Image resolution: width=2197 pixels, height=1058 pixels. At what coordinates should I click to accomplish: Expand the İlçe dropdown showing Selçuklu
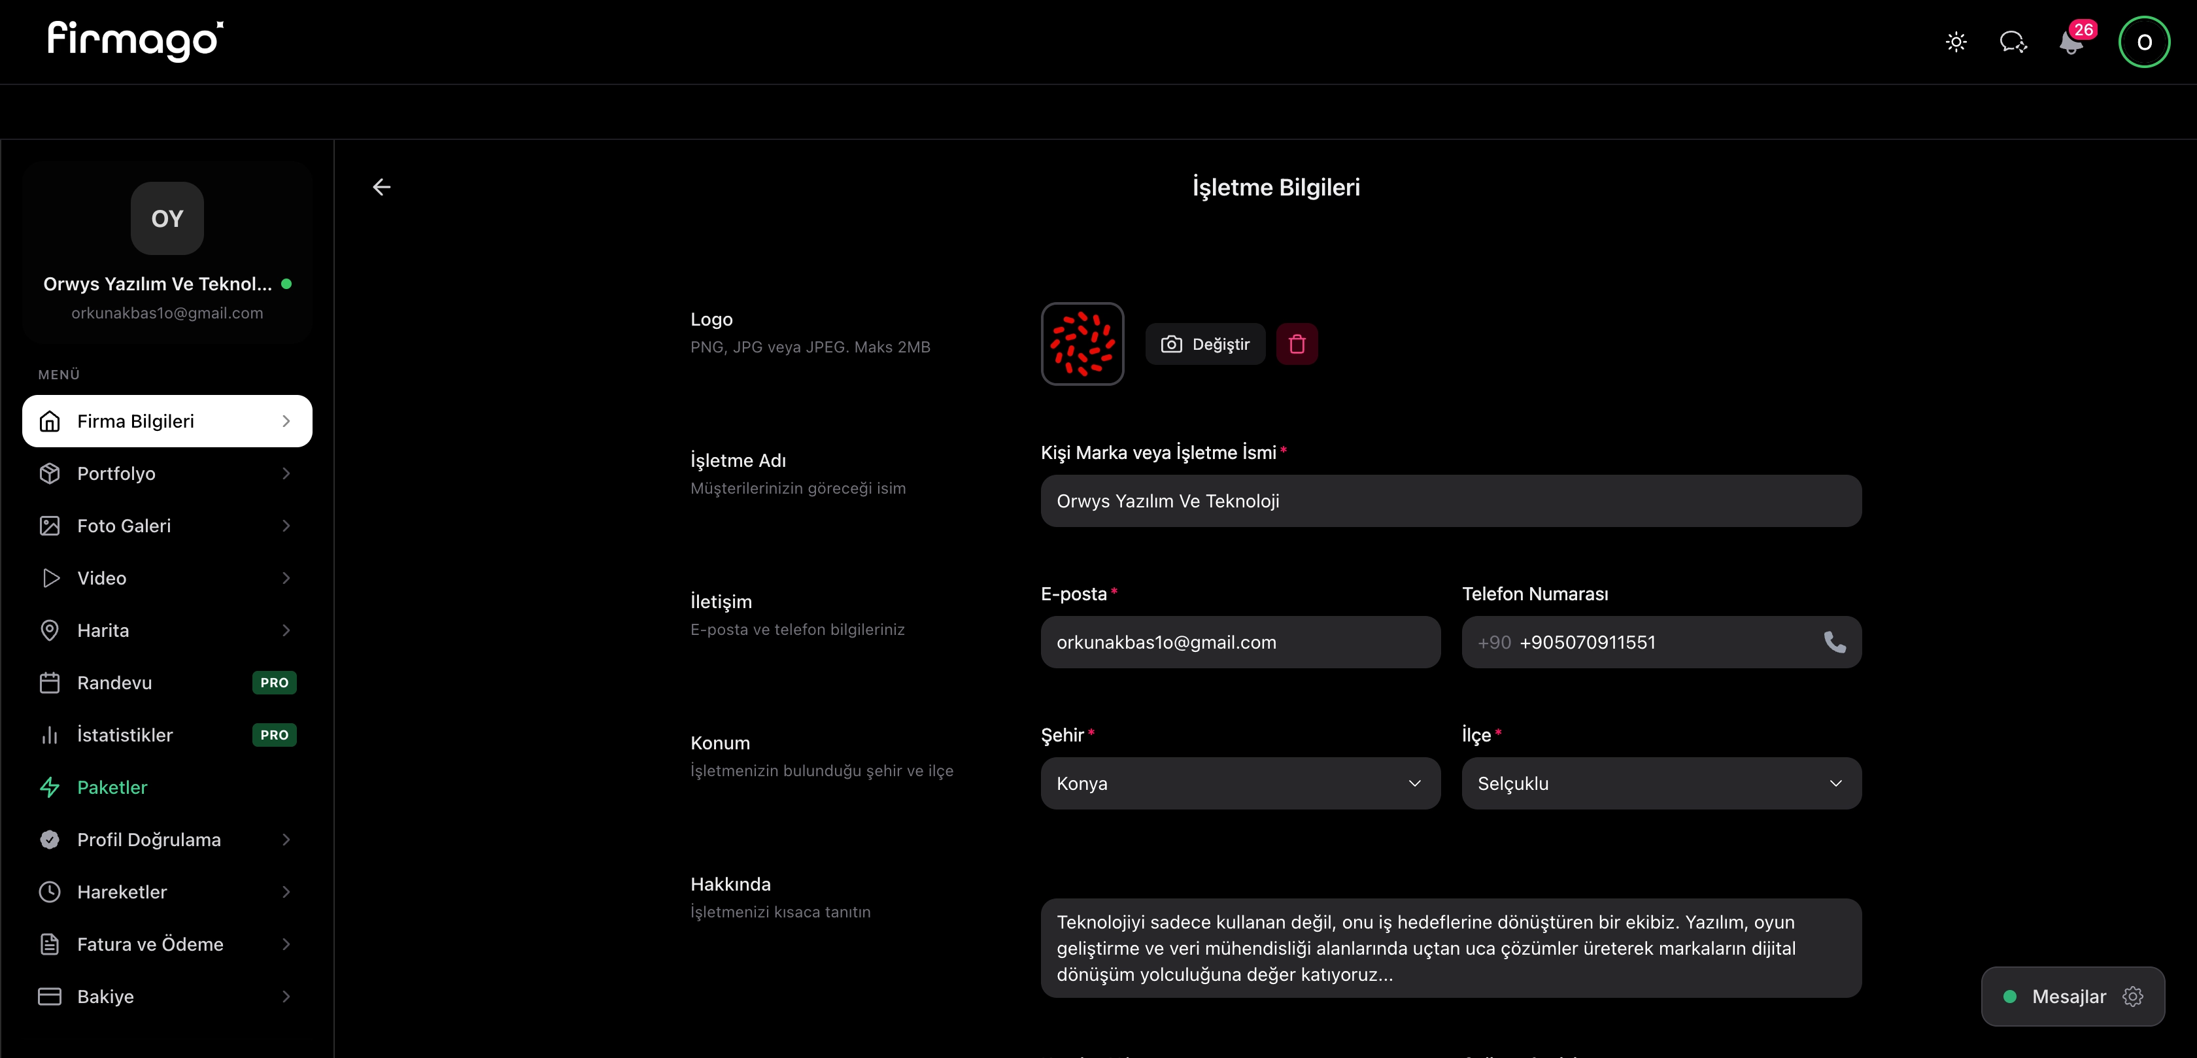1661,783
